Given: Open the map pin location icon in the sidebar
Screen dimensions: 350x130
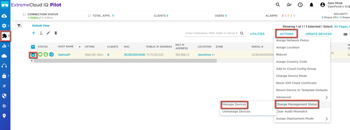Looking at the screenshot, I should (x=4, y=116).
